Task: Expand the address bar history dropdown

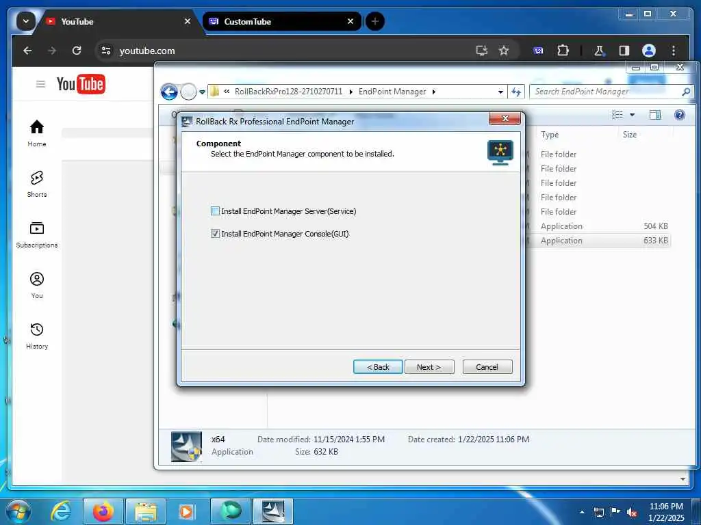Action: coord(500,92)
